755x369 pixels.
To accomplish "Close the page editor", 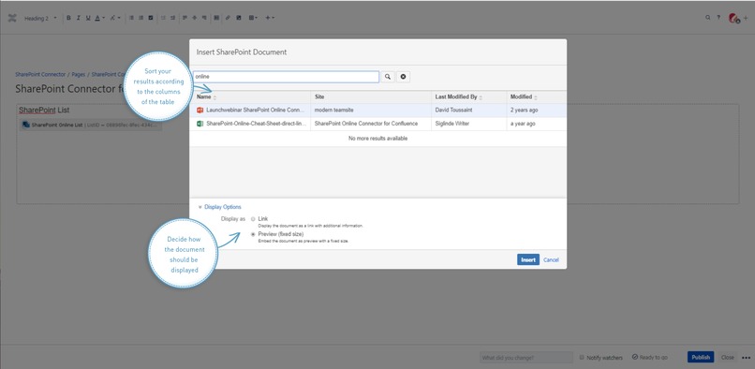I will (x=728, y=358).
